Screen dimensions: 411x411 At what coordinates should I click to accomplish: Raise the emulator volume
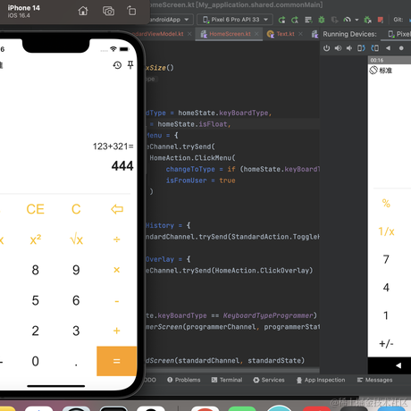coord(338,48)
